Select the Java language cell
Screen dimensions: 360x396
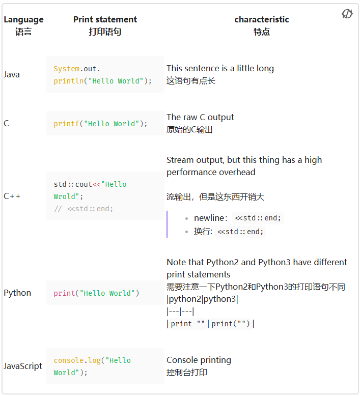[12, 74]
